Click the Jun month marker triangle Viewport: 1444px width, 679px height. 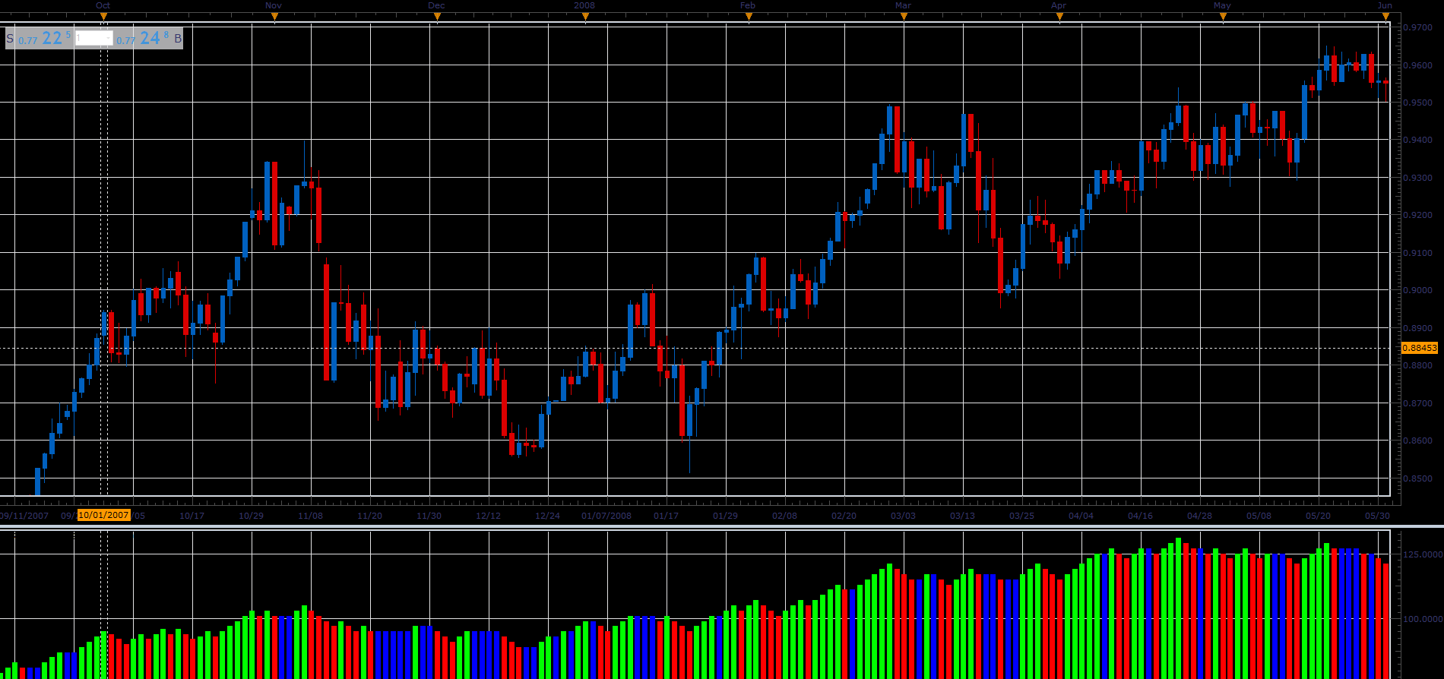click(x=1386, y=17)
